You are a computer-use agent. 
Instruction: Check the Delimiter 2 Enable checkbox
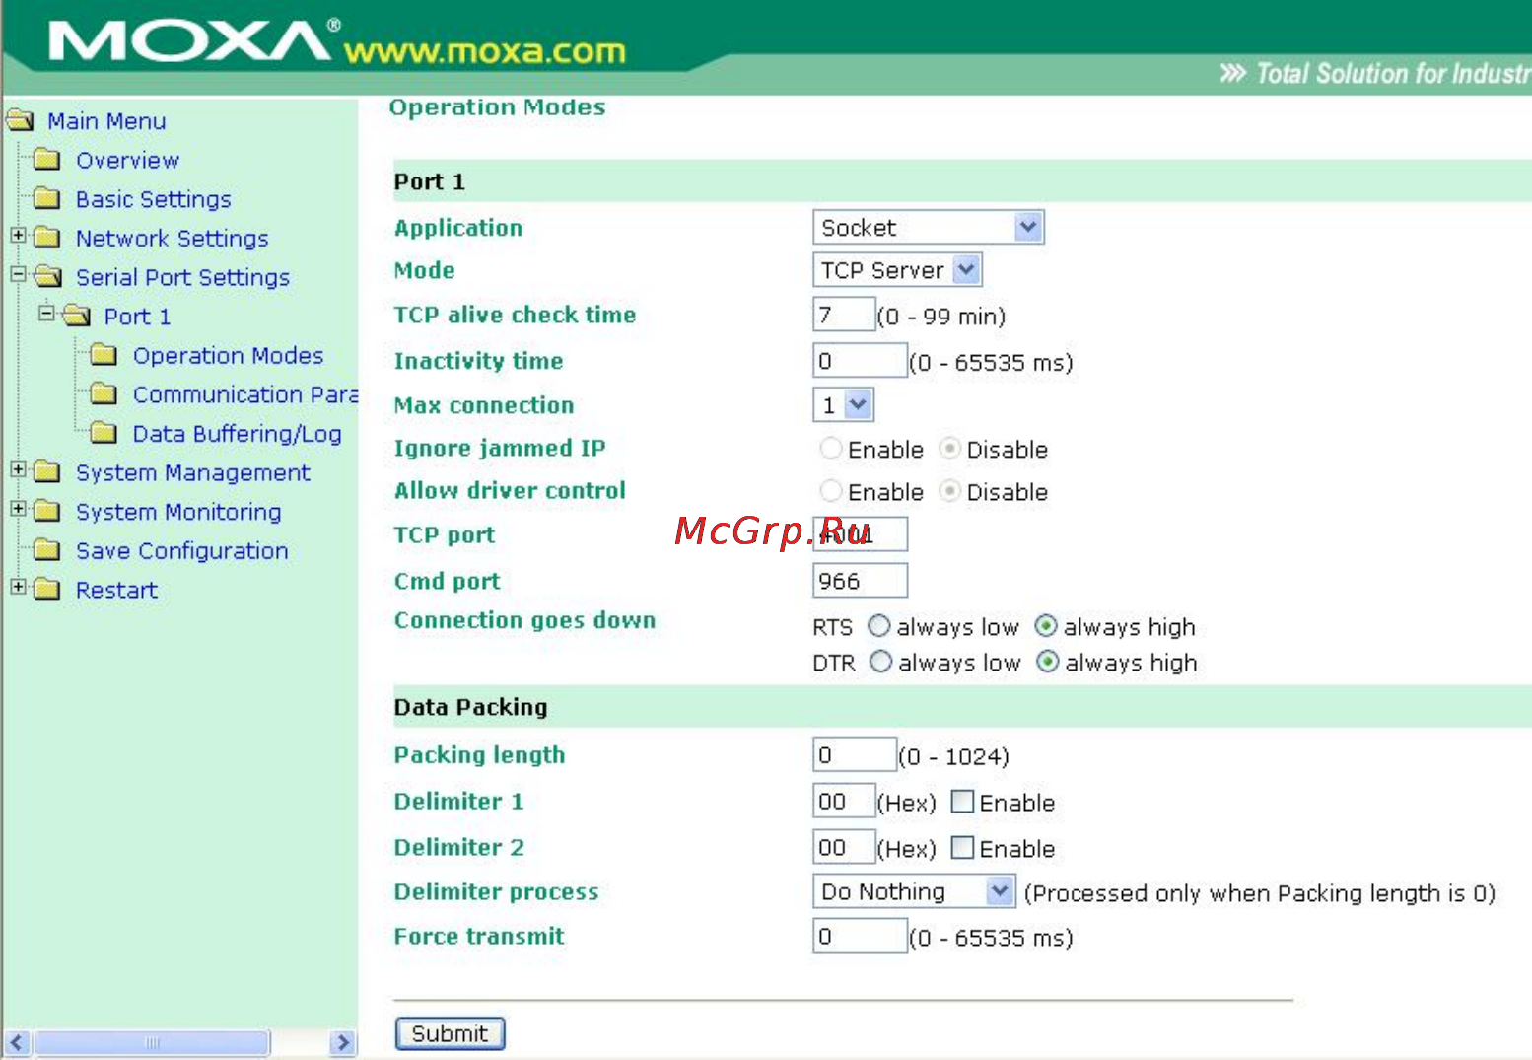click(962, 848)
